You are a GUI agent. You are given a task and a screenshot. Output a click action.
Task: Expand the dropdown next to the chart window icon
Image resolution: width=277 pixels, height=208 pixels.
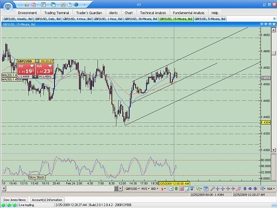click(47, 5)
